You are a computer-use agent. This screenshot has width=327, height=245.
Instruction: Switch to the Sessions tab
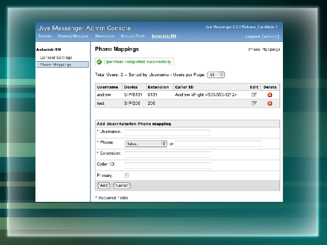(x=104, y=36)
